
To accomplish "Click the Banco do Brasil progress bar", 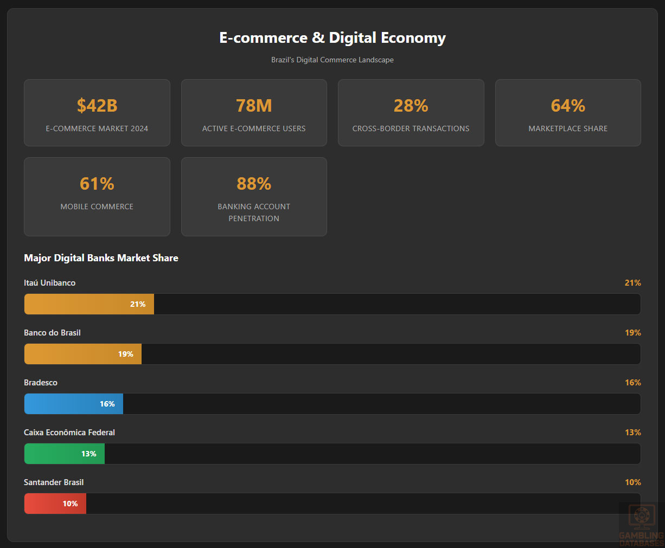I will (83, 354).
